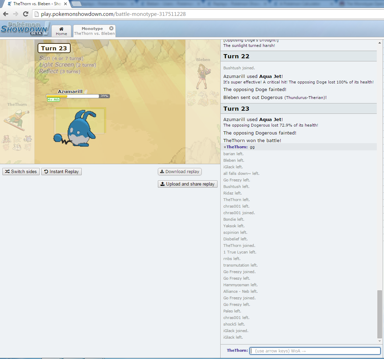Click the page icon in address bar
384x359 pixels.
point(37,14)
